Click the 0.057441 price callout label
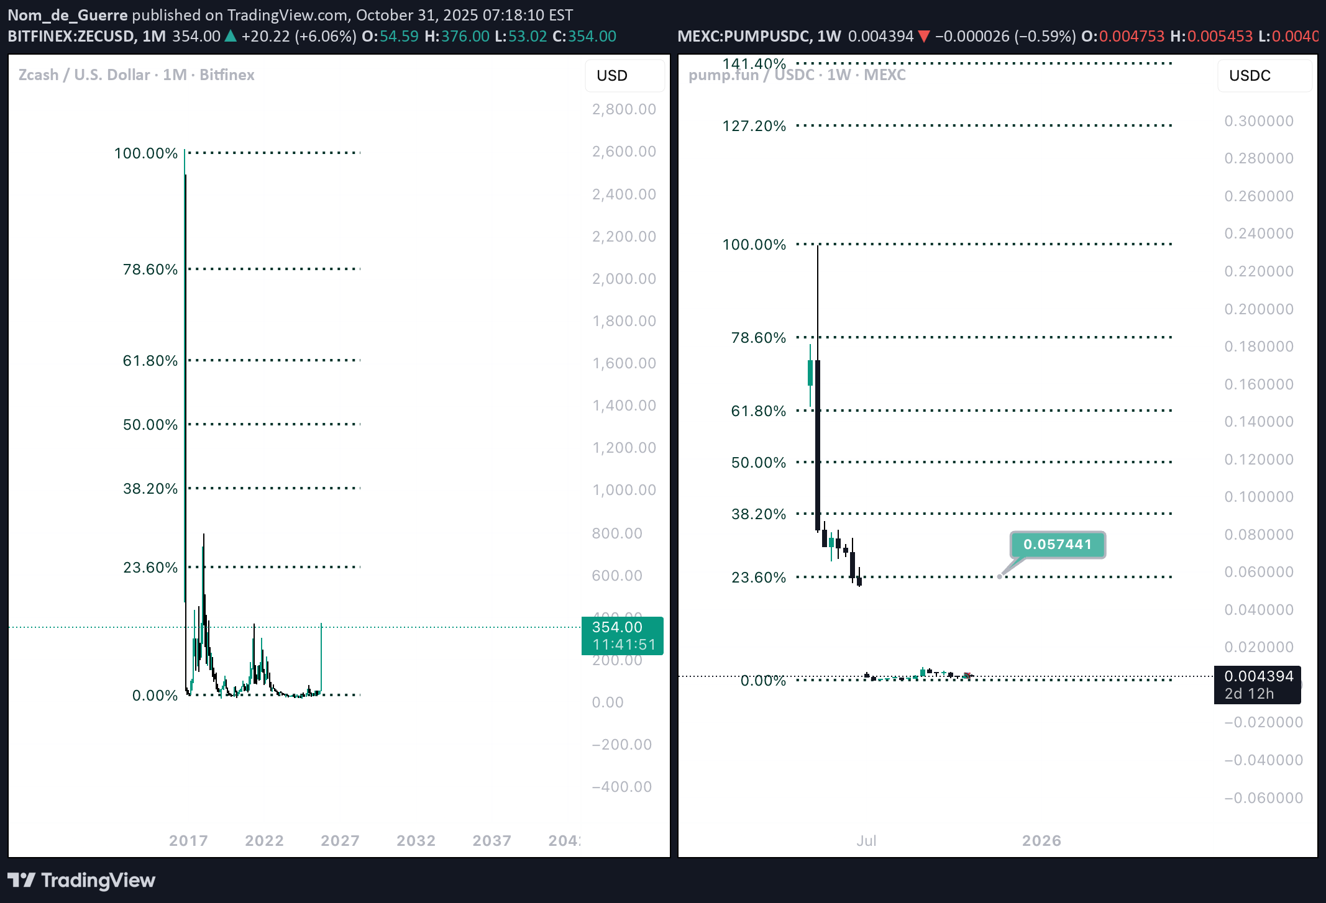This screenshot has height=903, width=1326. tap(1057, 545)
